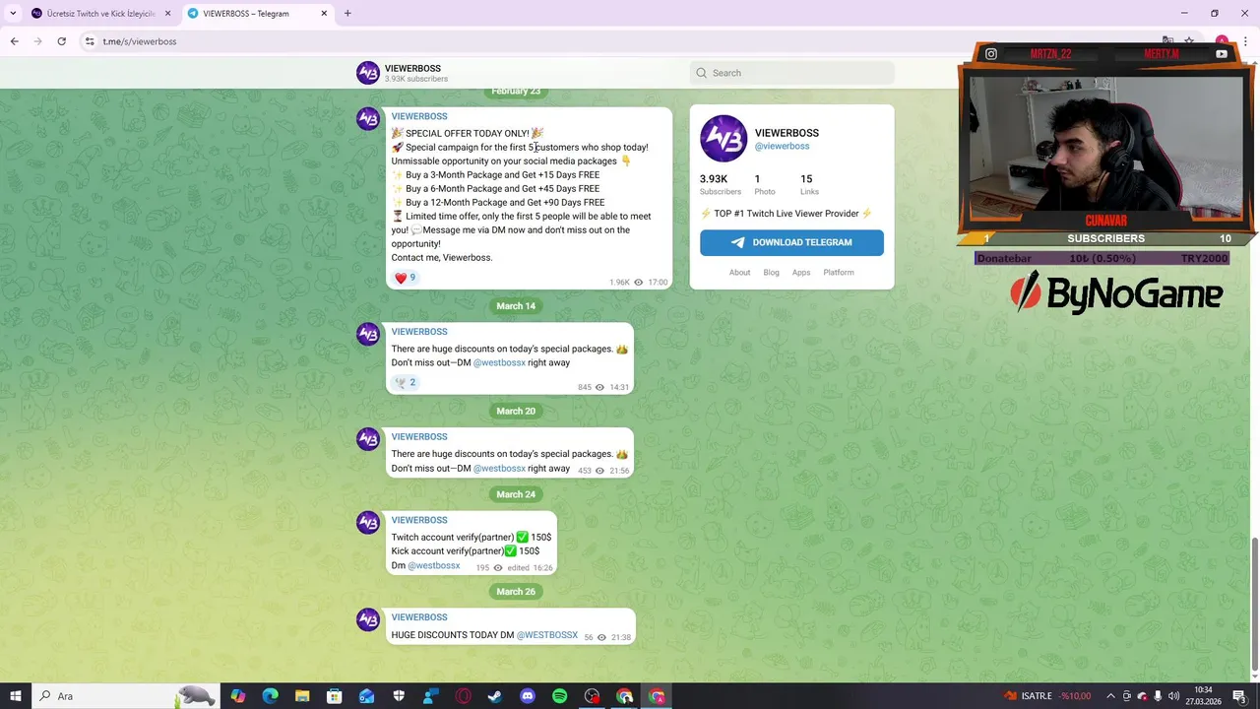Viewport: 1260px width, 709px height.
Task: Open the Chrome tab search dropdown arrow
Action: (13, 13)
